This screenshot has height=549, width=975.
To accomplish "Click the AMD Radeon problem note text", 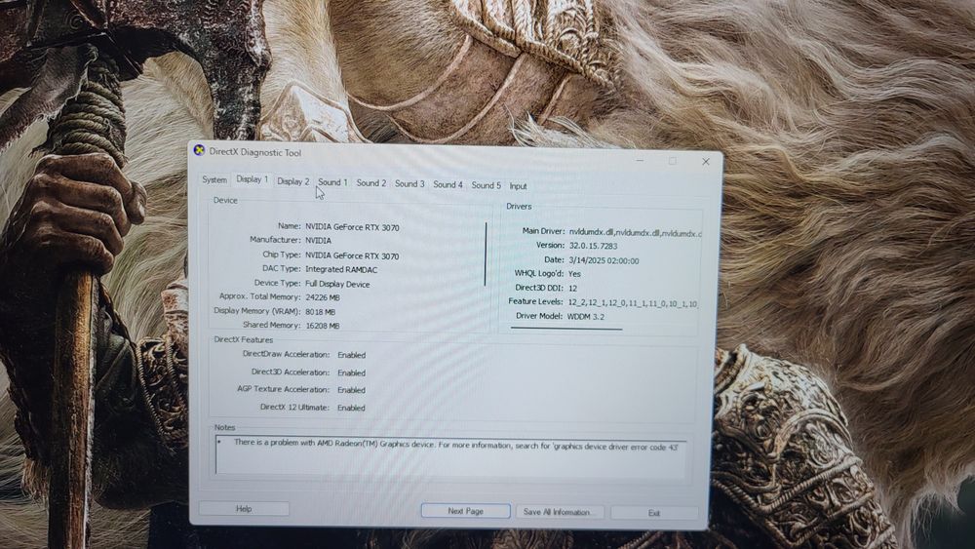I will [x=455, y=446].
